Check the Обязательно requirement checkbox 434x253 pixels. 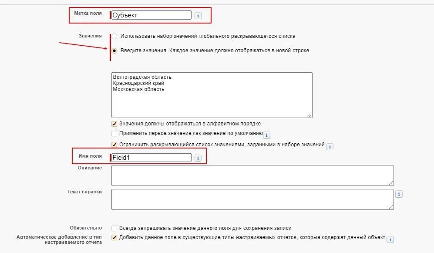tap(114, 227)
